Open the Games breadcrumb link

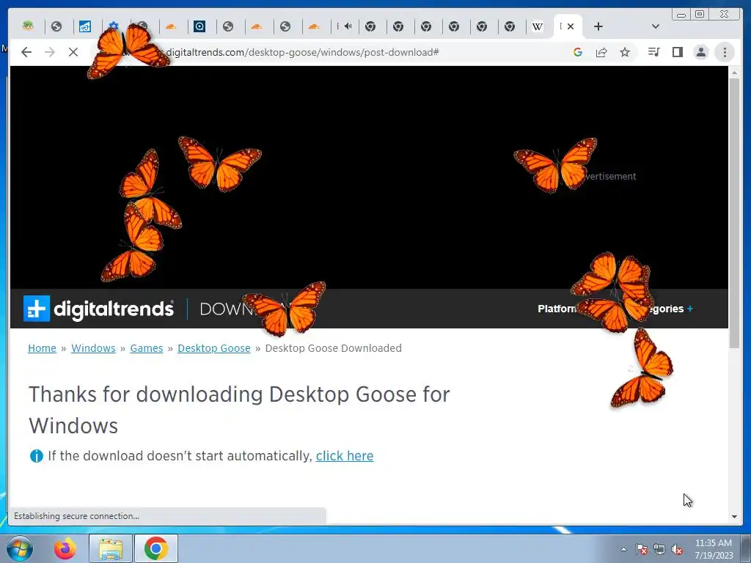147,348
